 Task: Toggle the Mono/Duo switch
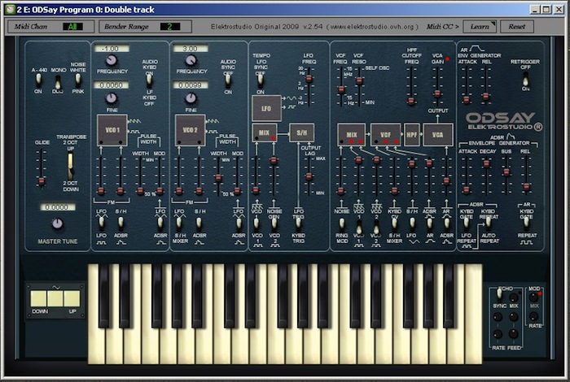[58, 82]
